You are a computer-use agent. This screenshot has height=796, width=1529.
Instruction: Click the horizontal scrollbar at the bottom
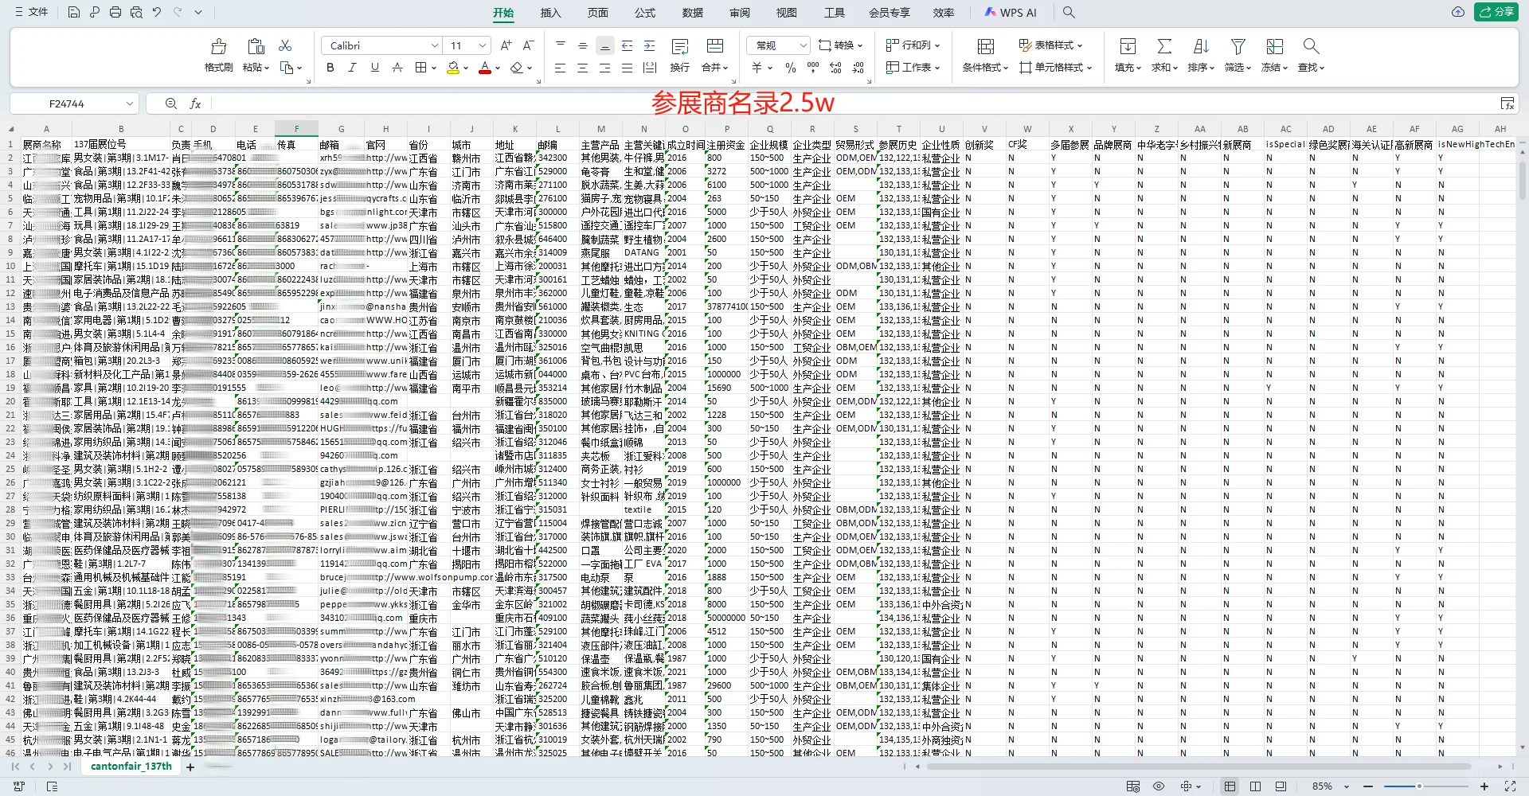click(1199, 767)
